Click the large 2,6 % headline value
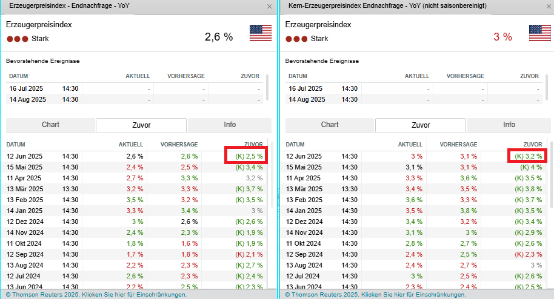The width and height of the screenshot is (554, 299). [x=219, y=37]
